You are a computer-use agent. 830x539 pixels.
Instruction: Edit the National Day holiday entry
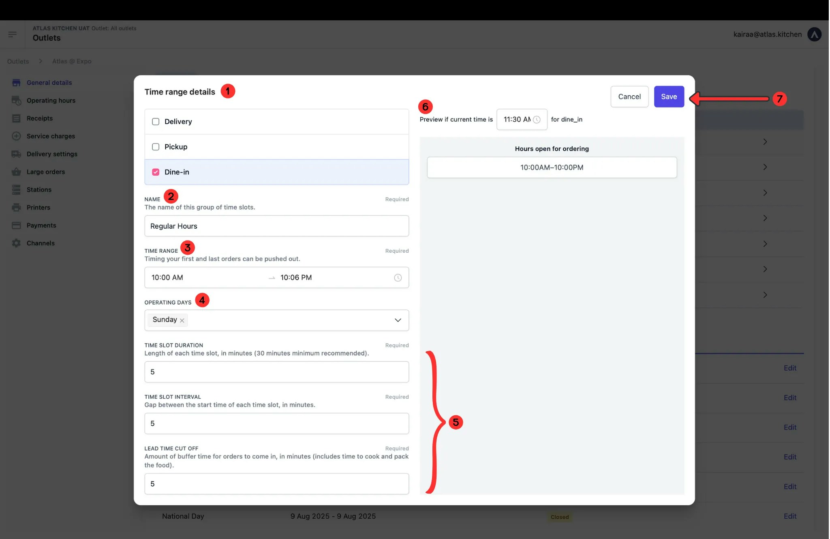[x=790, y=516]
